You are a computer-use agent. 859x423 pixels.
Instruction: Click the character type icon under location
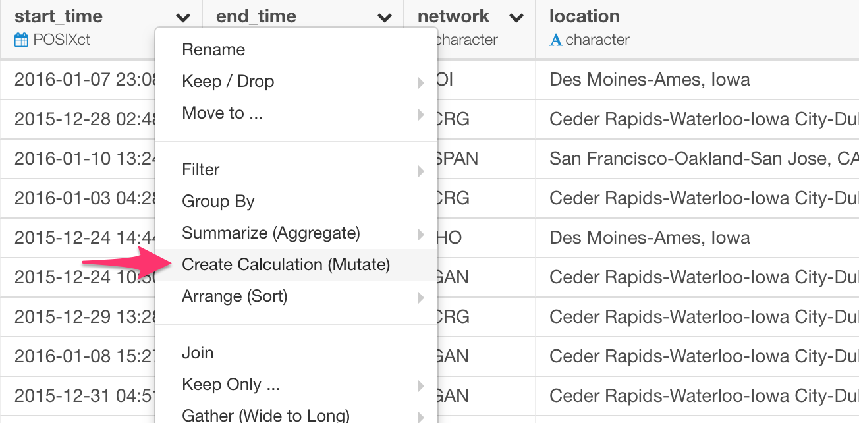(556, 40)
